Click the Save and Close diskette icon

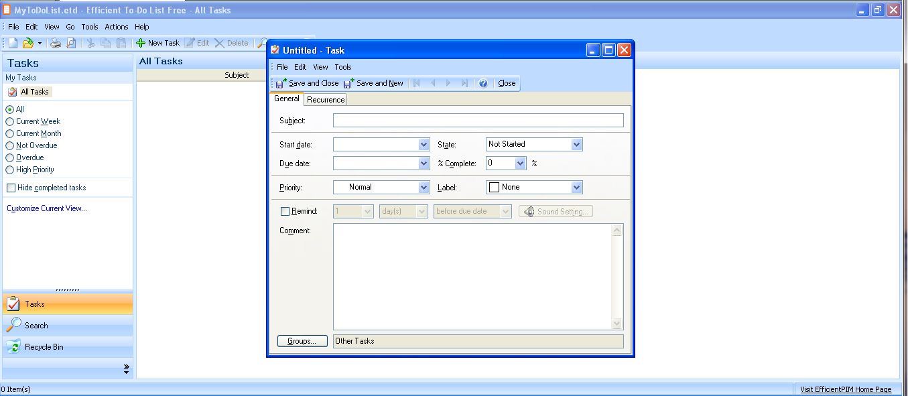pos(280,83)
